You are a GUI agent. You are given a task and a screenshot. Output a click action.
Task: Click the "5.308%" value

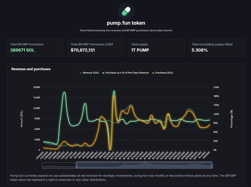click(200, 50)
